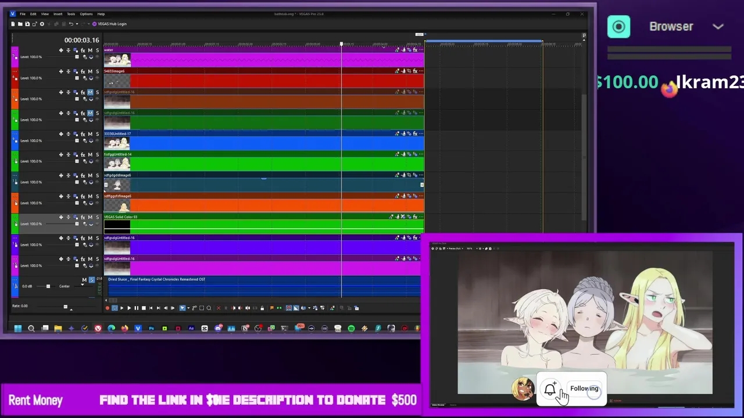Mute the 33336Untitled-17 track

tap(90, 134)
